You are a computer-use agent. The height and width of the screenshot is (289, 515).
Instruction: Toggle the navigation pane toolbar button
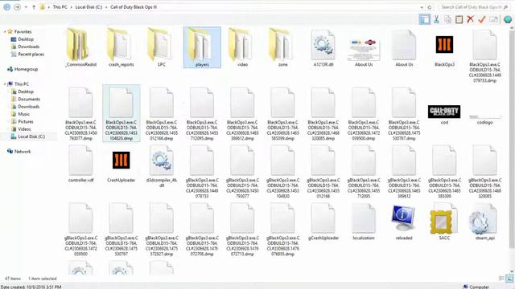425,19
